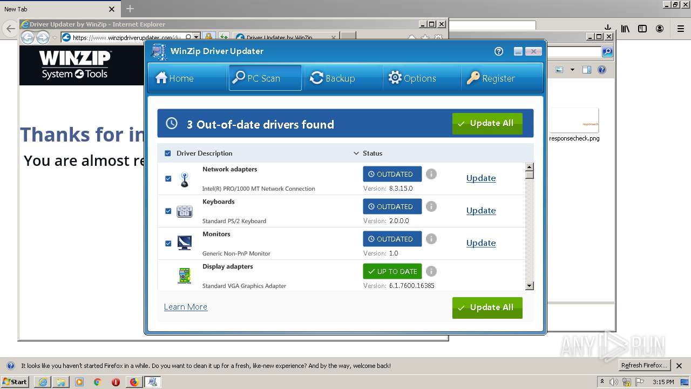Click the Firefox back arrow

click(x=10, y=29)
